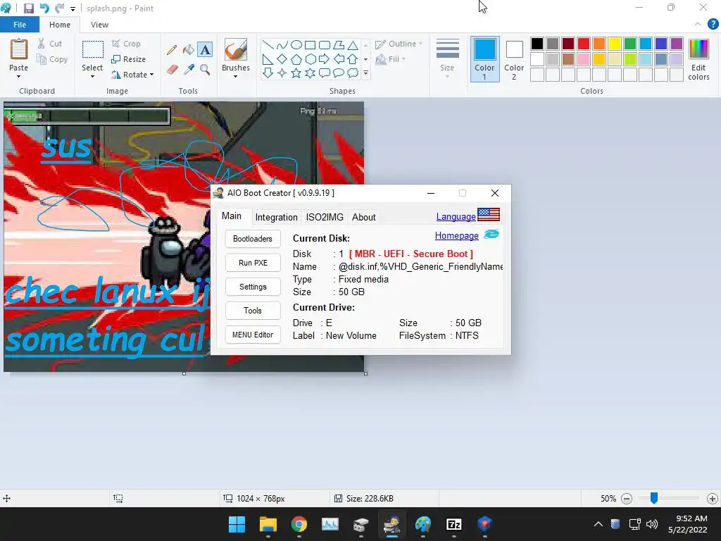
Task: Select the Magnifier tool
Action: tap(205, 70)
